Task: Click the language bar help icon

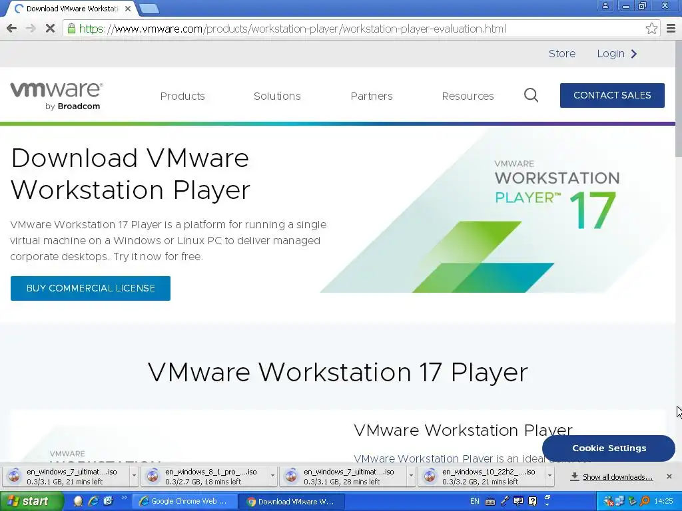Action: 532,501
